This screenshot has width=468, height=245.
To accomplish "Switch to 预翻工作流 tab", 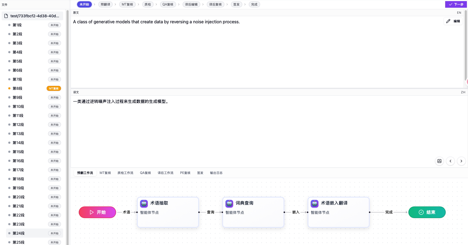I will 85,173.
